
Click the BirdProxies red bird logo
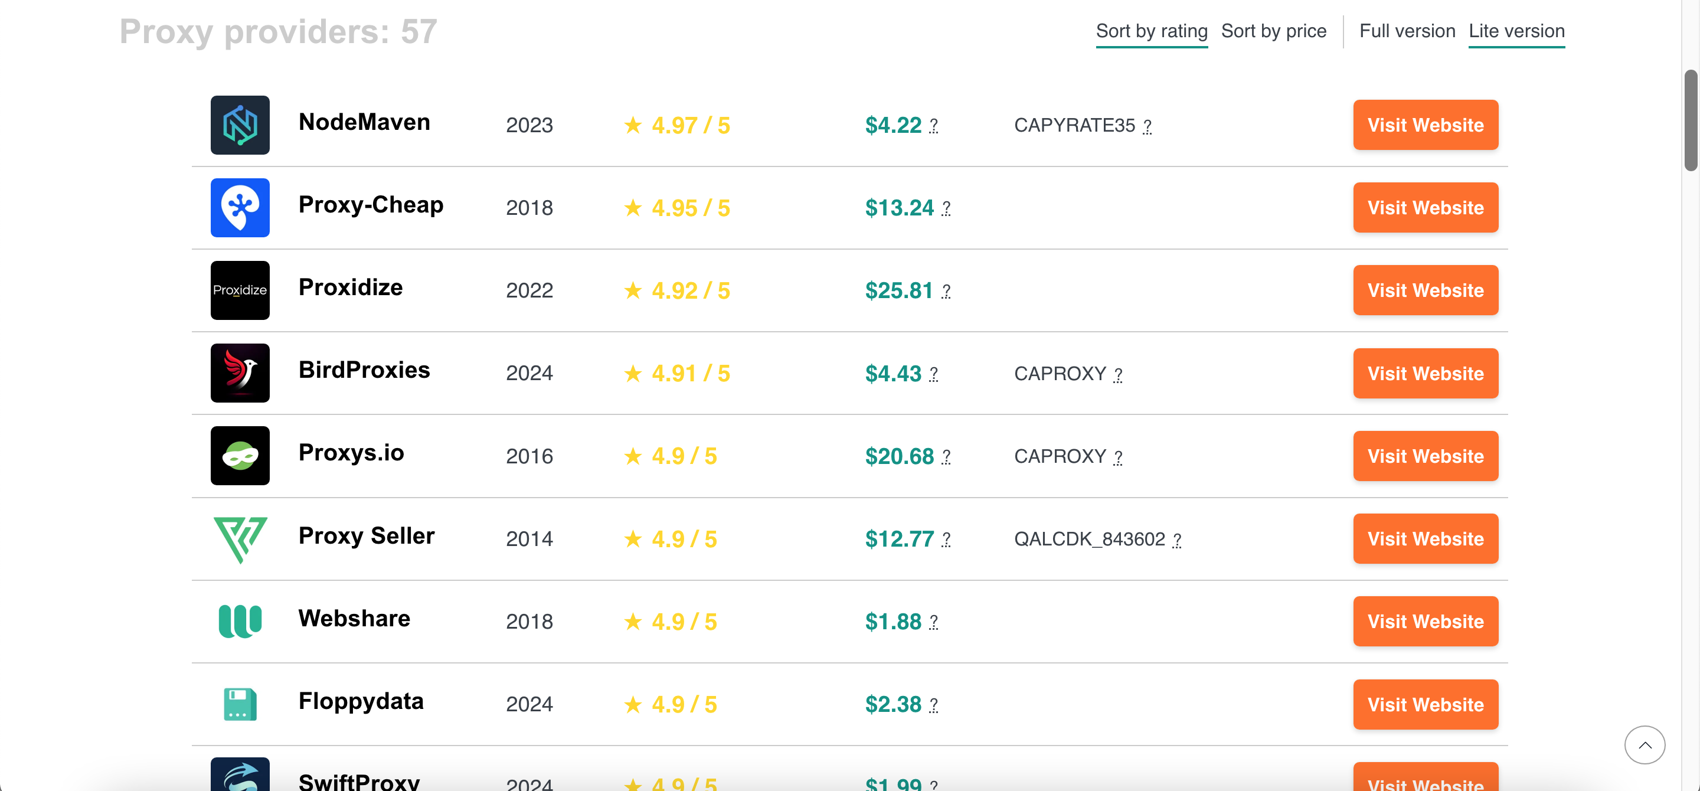(x=240, y=372)
